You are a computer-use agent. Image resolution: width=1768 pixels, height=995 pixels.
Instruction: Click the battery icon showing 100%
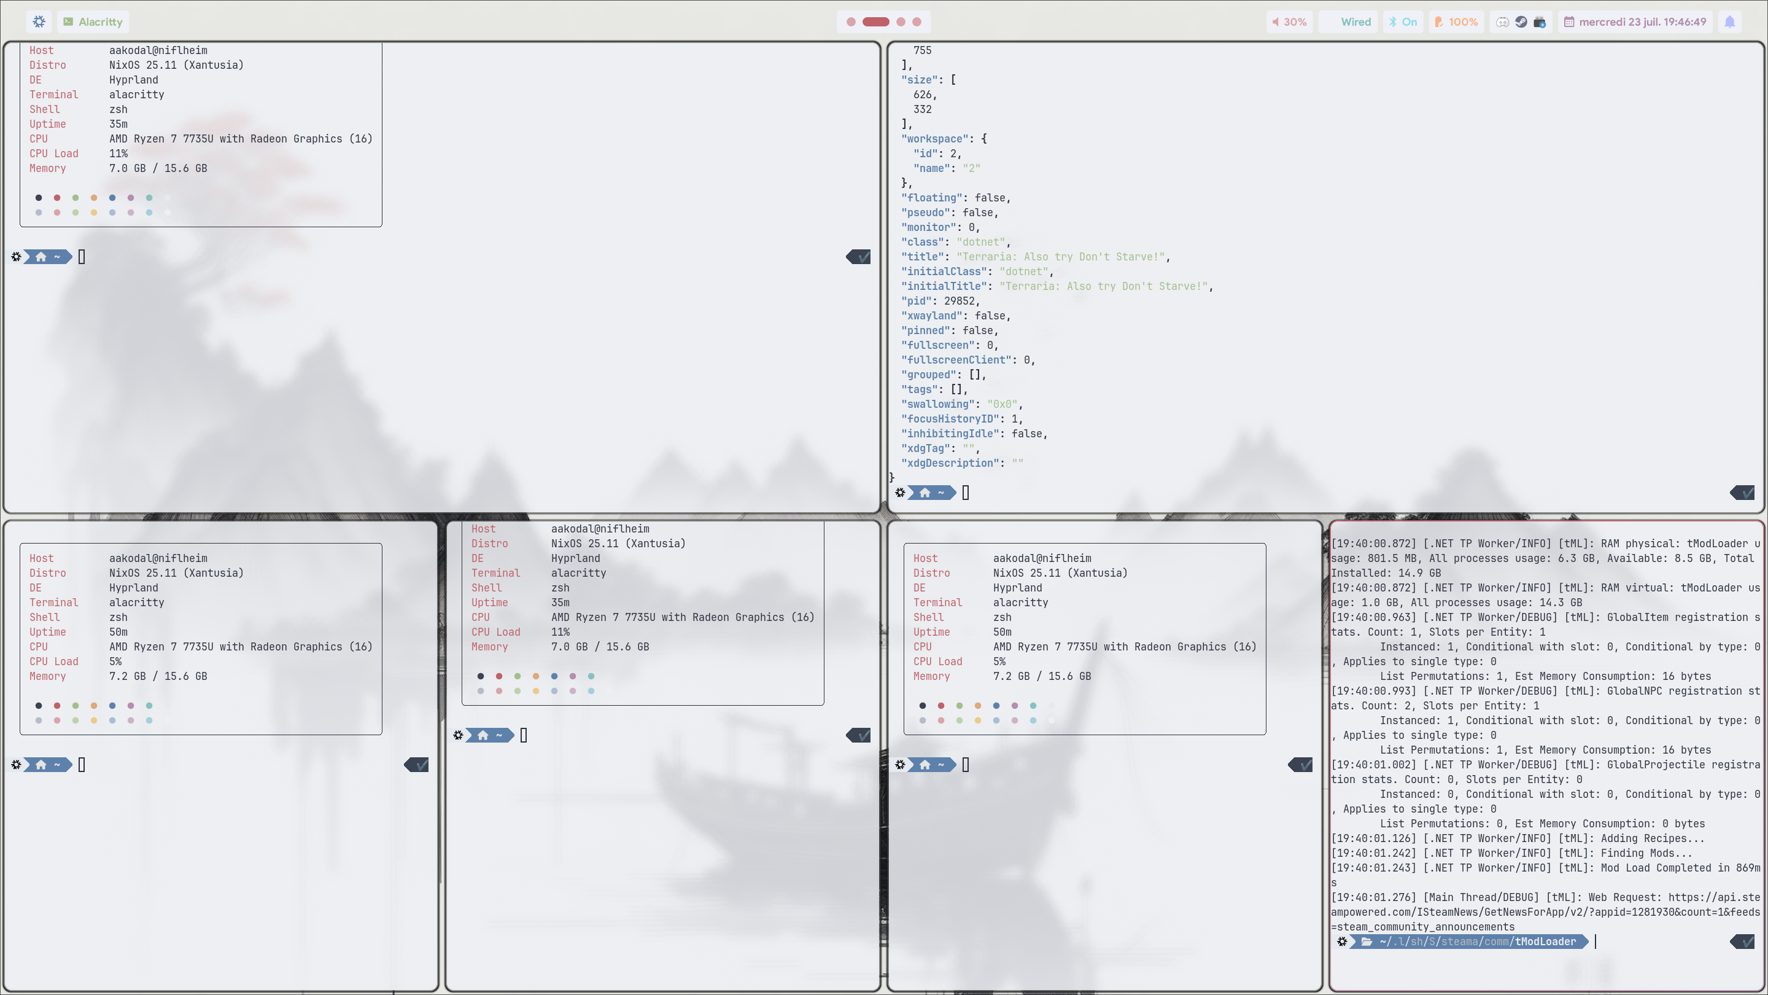(1438, 22)
